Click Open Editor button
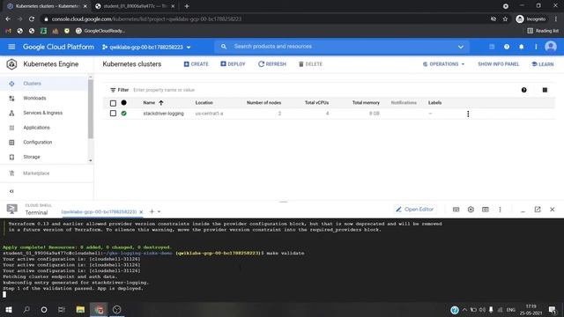564x317 pixels. click(415, 210)
